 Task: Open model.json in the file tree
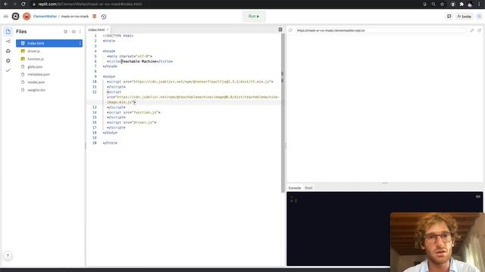coord(36,82)
